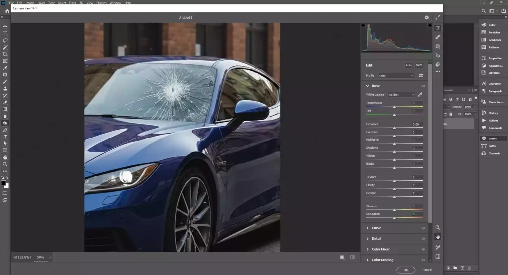The width and height of the screenshot is (508, 275).
Task: Select the Camera Raw Zoom magnifier tool
Action: click(x=438, y=228)
